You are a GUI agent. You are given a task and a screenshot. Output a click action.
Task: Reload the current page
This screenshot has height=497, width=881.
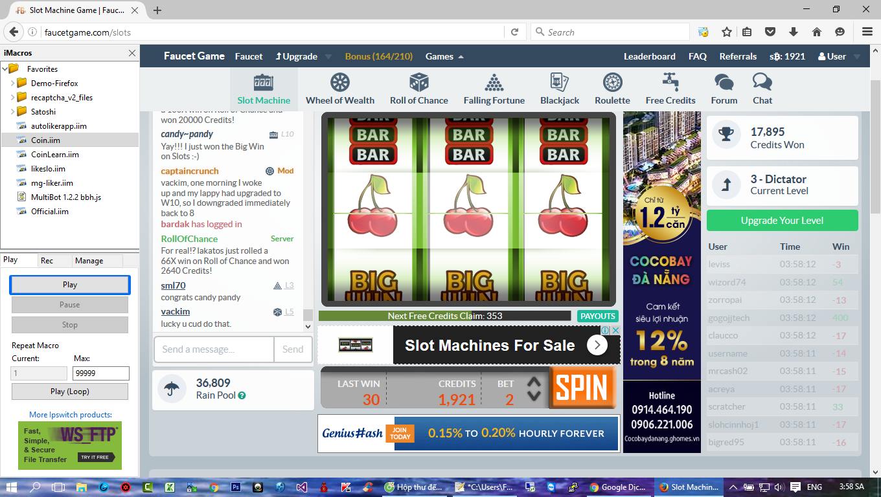(x=515, y=32)
